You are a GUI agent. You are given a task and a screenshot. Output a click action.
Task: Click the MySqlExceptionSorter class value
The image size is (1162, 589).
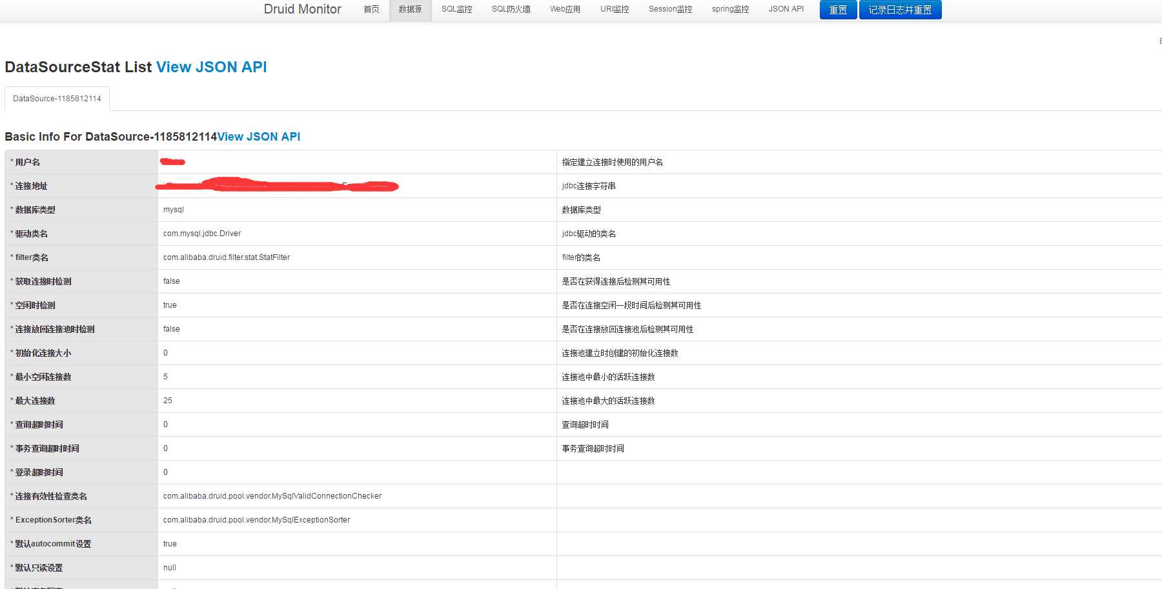[256, 520]
